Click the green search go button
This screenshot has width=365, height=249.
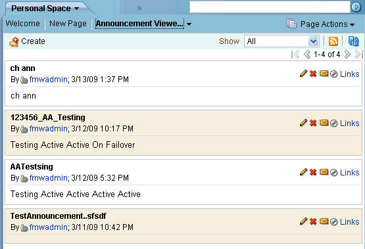(x=356, y=7)
